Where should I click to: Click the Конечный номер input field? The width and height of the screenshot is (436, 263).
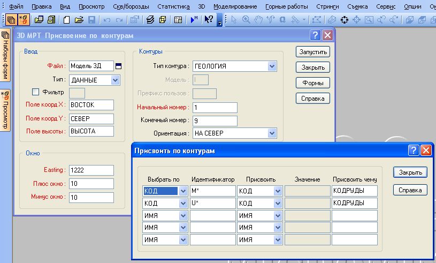[215, 121]
